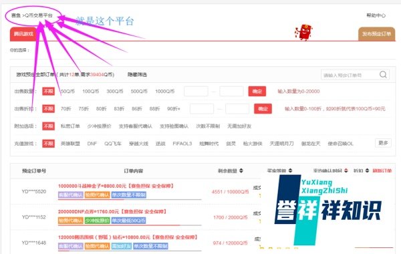
Task: Filter by 逆战 game
Action: point(160,144)
